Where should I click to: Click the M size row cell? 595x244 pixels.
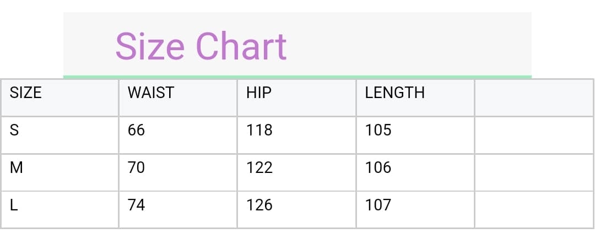click(59, 172)
